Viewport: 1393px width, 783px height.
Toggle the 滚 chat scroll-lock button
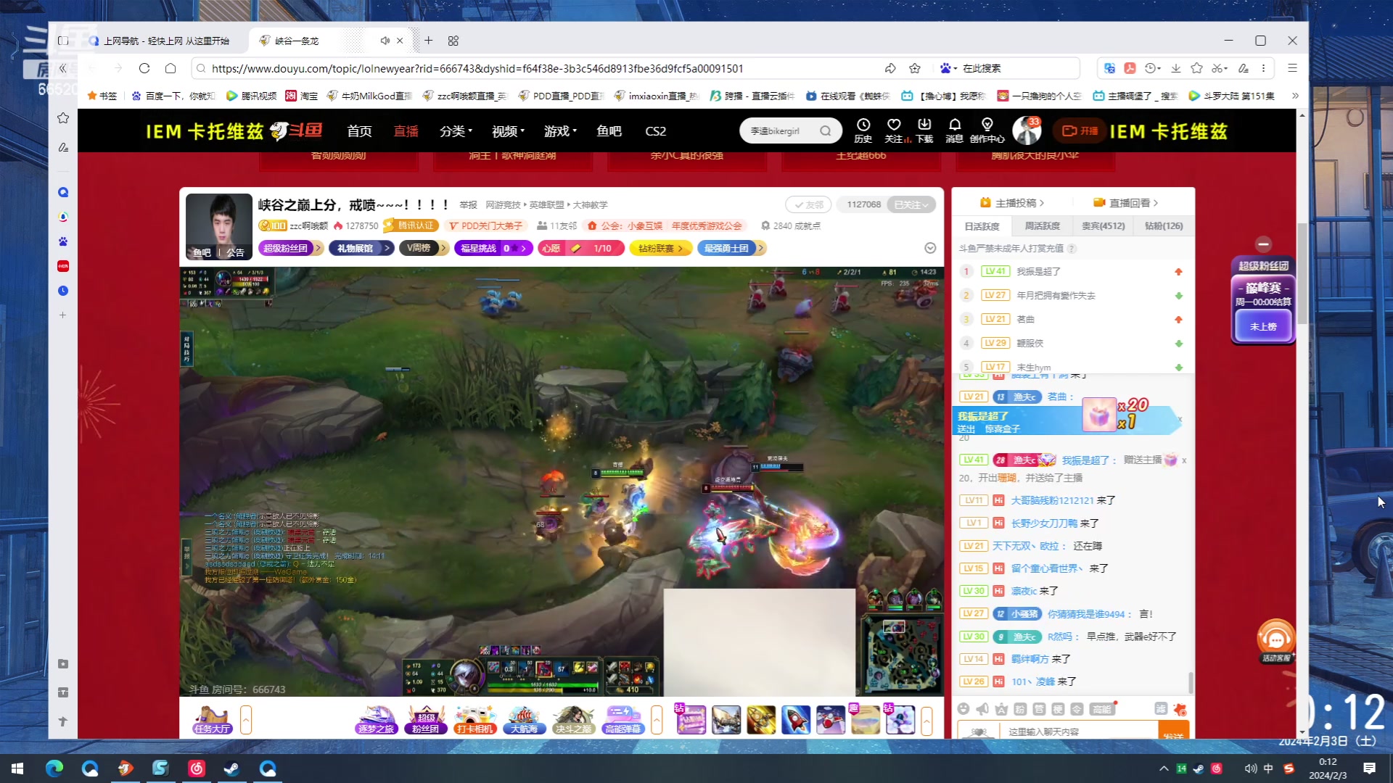(1161, 709)
